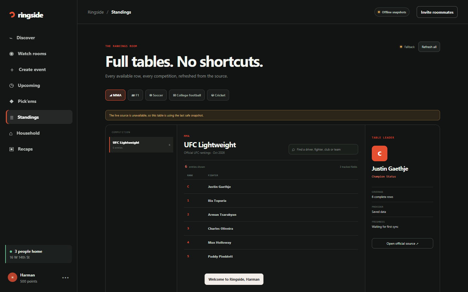Select the UFC Lightweight competition
The width and height of the screenshot is (468, 292).
pos(141,145)
